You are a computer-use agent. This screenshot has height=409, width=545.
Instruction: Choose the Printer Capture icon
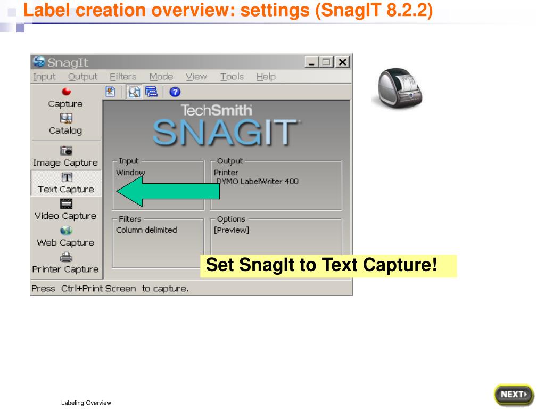(x=66, y=257)
